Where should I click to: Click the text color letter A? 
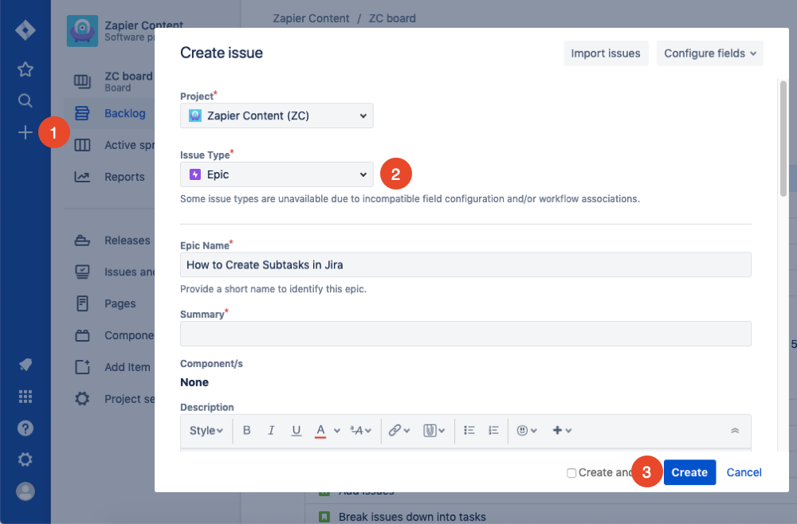(x=320, y=431)
